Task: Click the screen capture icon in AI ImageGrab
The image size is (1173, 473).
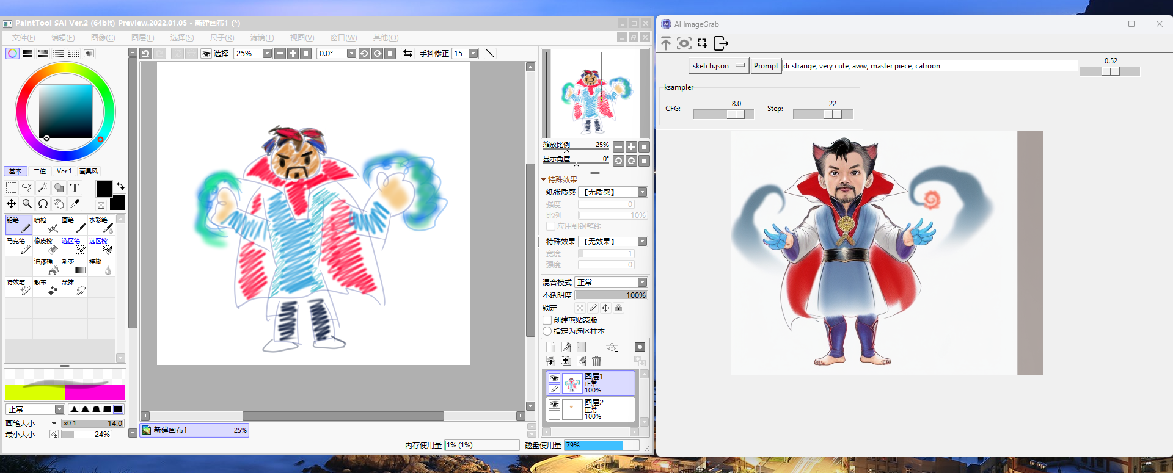Action: point(684,43)
